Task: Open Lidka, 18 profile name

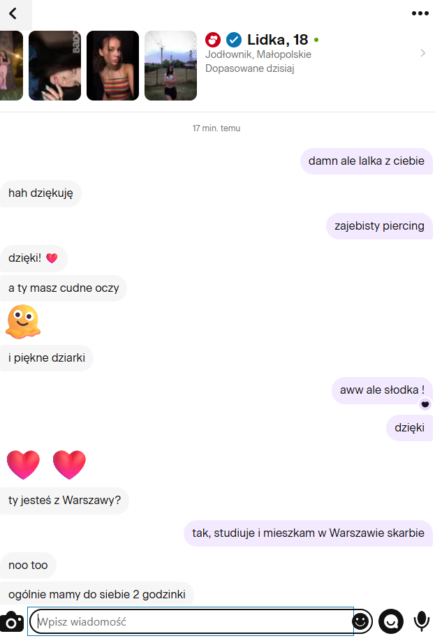Action: click(278, 40)
